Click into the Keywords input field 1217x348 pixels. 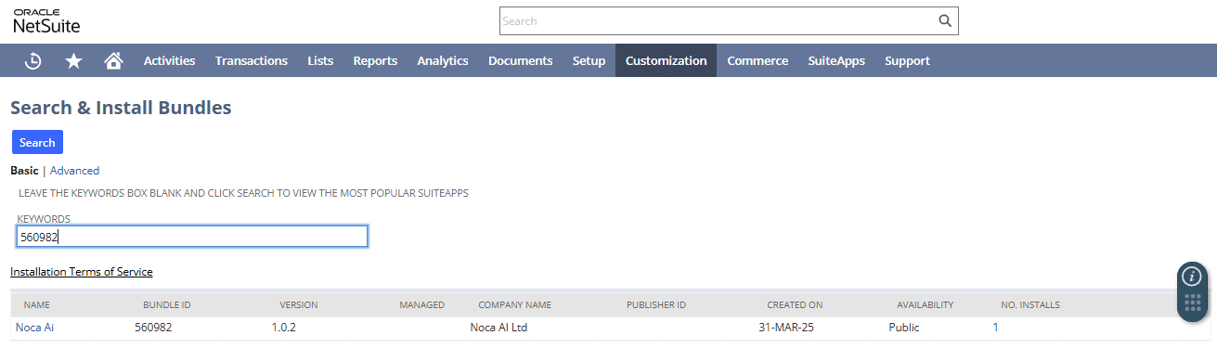coord(192,237)
